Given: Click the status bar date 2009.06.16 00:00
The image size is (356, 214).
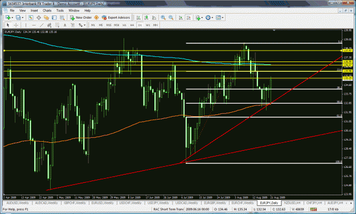Looking at the screenshot, I should [x=197, y=209].
